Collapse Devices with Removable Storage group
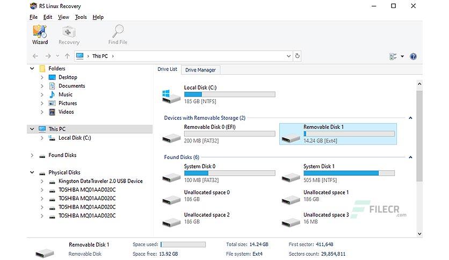 tap(410, 118)
